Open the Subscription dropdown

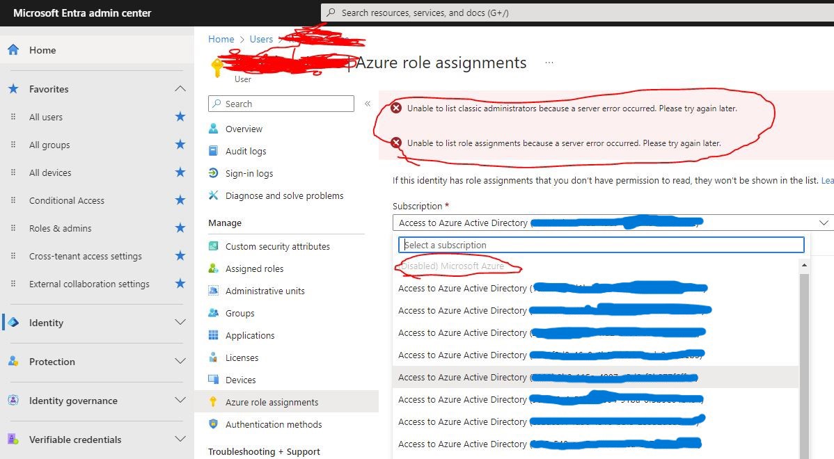click(824, 223)
